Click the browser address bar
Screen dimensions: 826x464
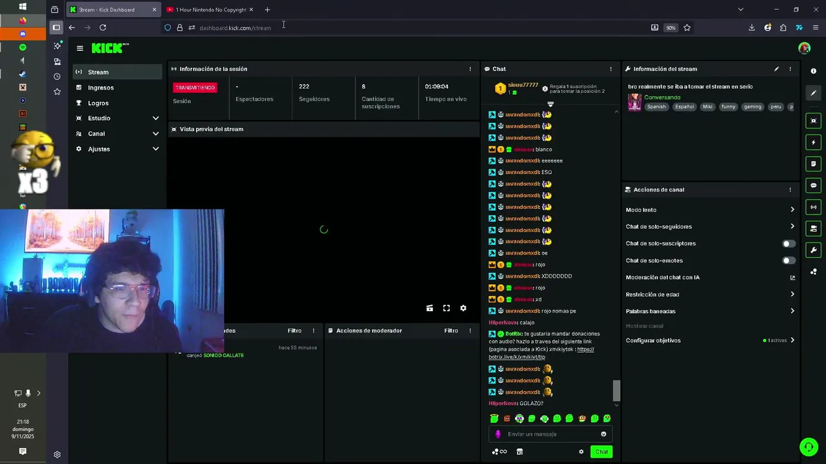point(413,28)
